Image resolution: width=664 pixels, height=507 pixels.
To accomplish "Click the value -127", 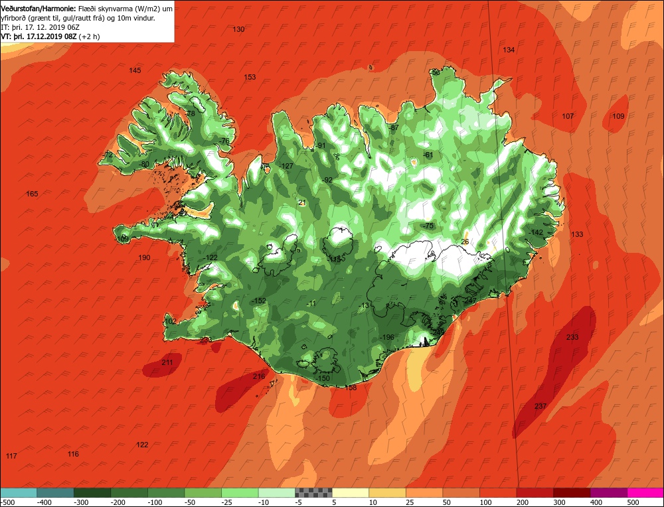I will 286,166.
